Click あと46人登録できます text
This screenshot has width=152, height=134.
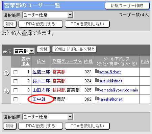pyautogui.click(x=28, y=33)
